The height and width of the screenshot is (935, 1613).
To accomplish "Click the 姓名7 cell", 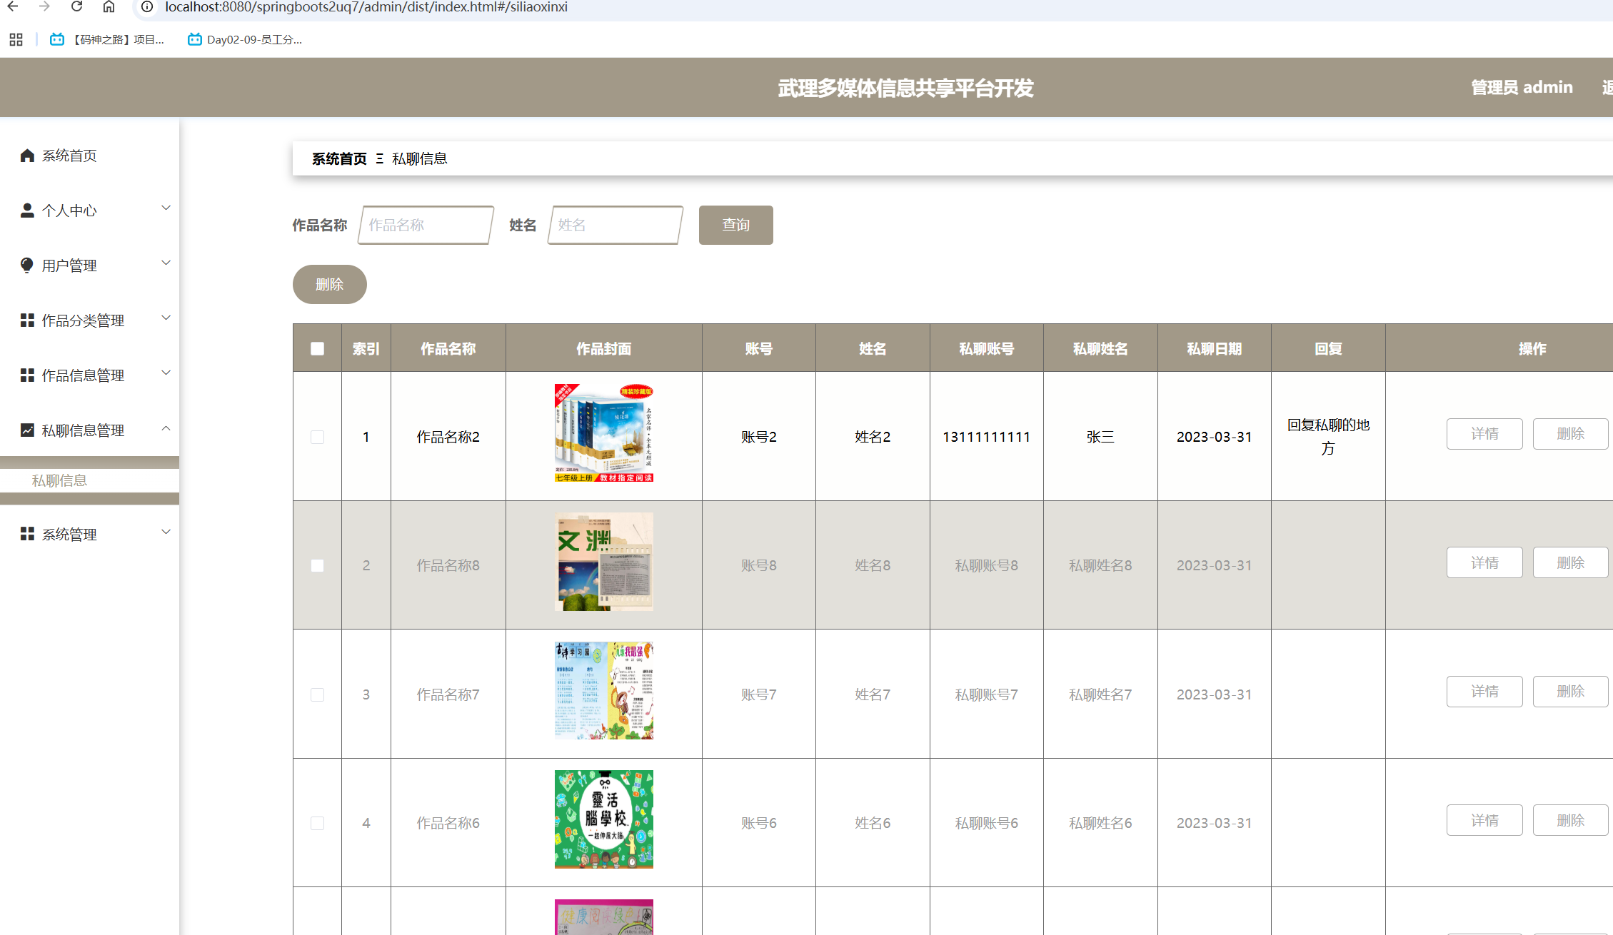I will click(x=873, y=694).
